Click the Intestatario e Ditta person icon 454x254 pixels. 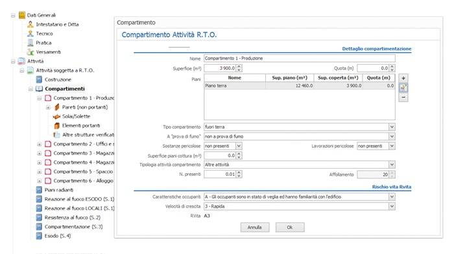tap(30, 25)
